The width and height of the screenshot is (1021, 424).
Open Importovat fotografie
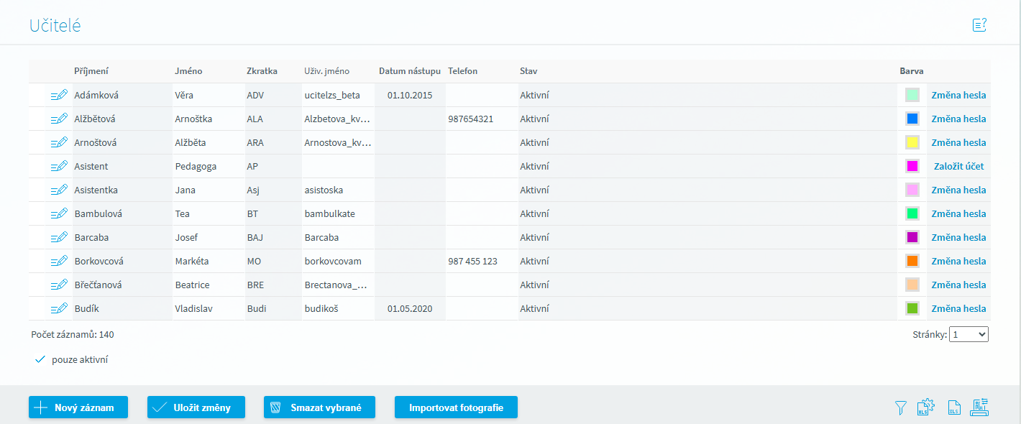[x=456, y=407]
